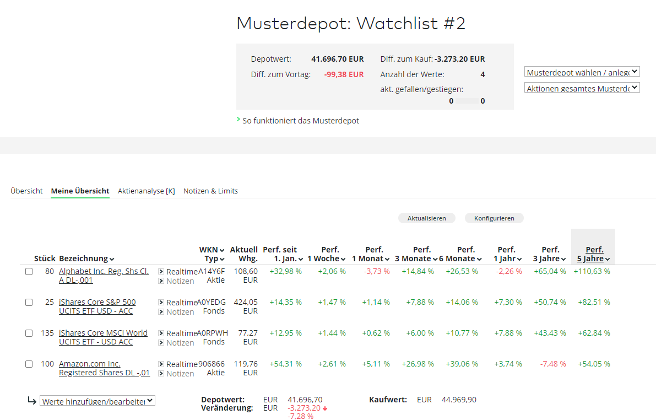Sort by Perf. 1 Woche column
Screen dimensions: 656x420
click(x=327, y=254)
